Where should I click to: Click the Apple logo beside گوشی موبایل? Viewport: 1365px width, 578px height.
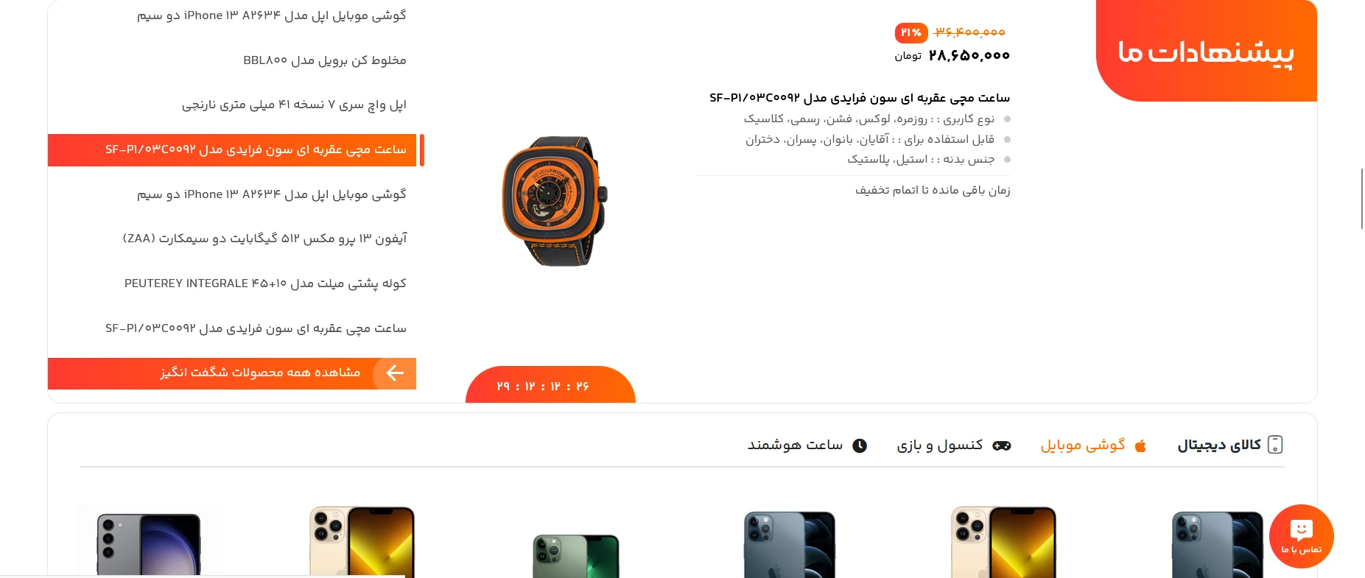1140,445
